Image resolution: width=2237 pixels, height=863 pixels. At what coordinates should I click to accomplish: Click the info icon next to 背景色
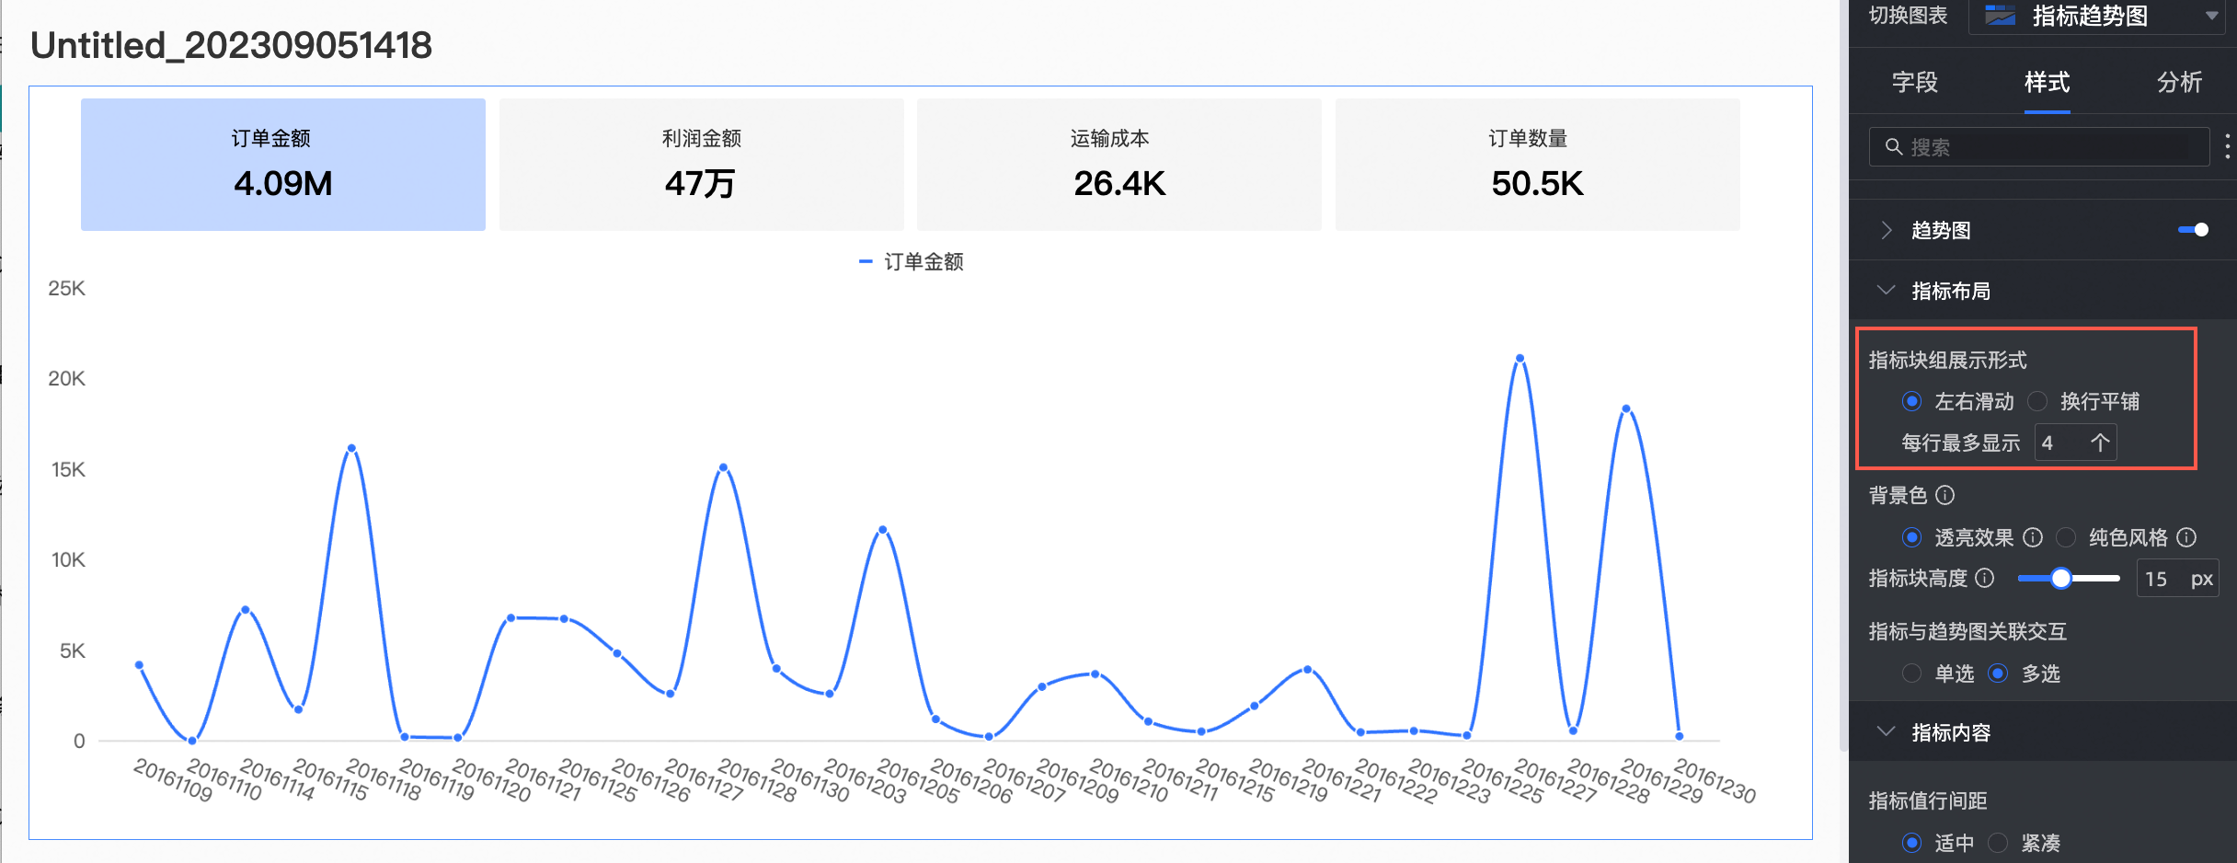point(1944,495)
